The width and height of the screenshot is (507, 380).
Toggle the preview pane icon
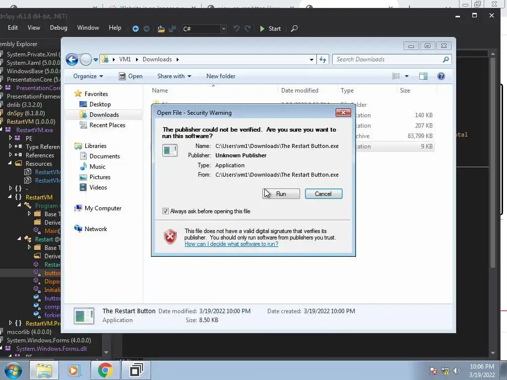click(x=423, y=76)
